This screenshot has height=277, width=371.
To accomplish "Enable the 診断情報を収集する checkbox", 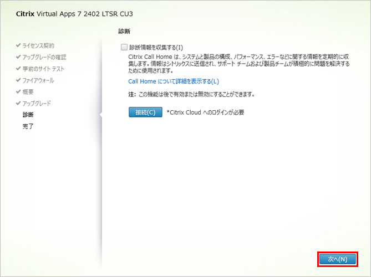I will click(124, 48).
